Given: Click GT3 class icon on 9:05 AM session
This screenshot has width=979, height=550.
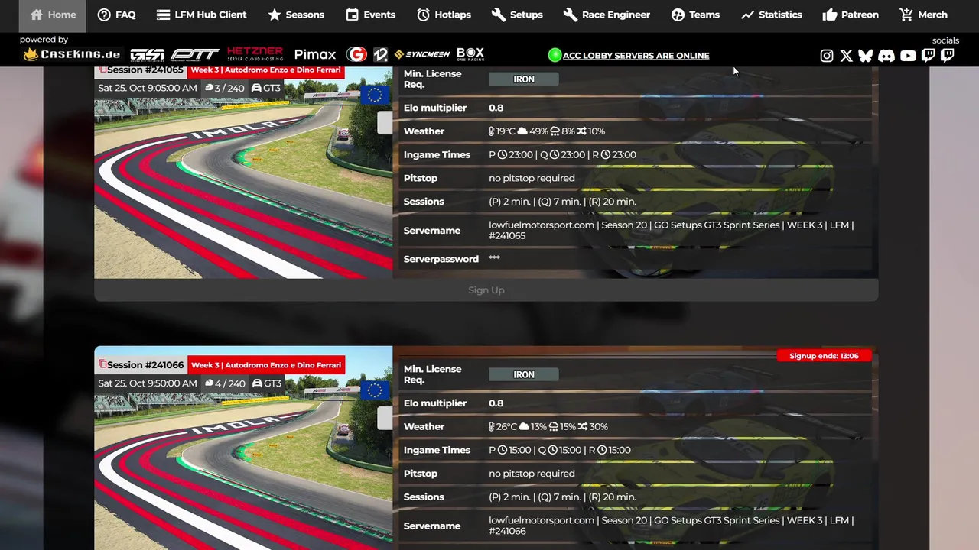Looking at the screenshot, I should point(266,88).
